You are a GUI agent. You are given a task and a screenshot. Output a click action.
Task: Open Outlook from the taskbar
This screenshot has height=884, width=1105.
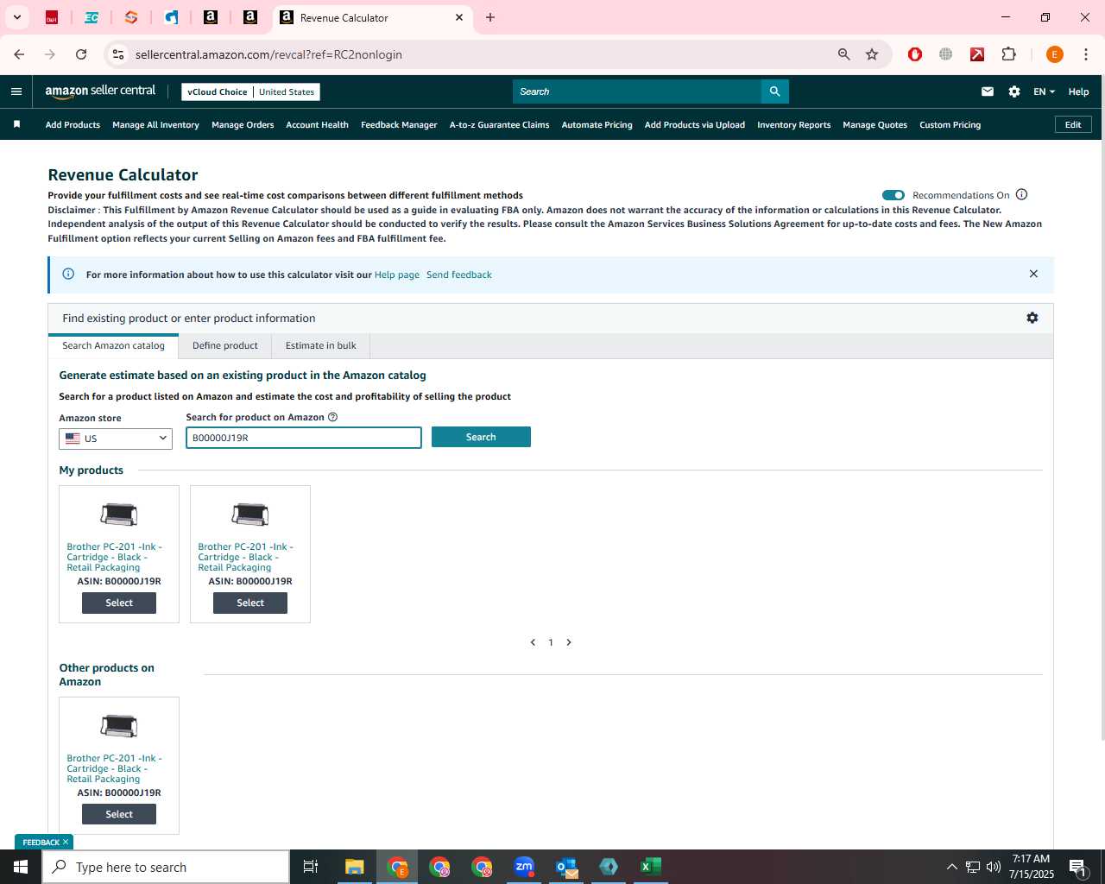click(x=566, y=867)
